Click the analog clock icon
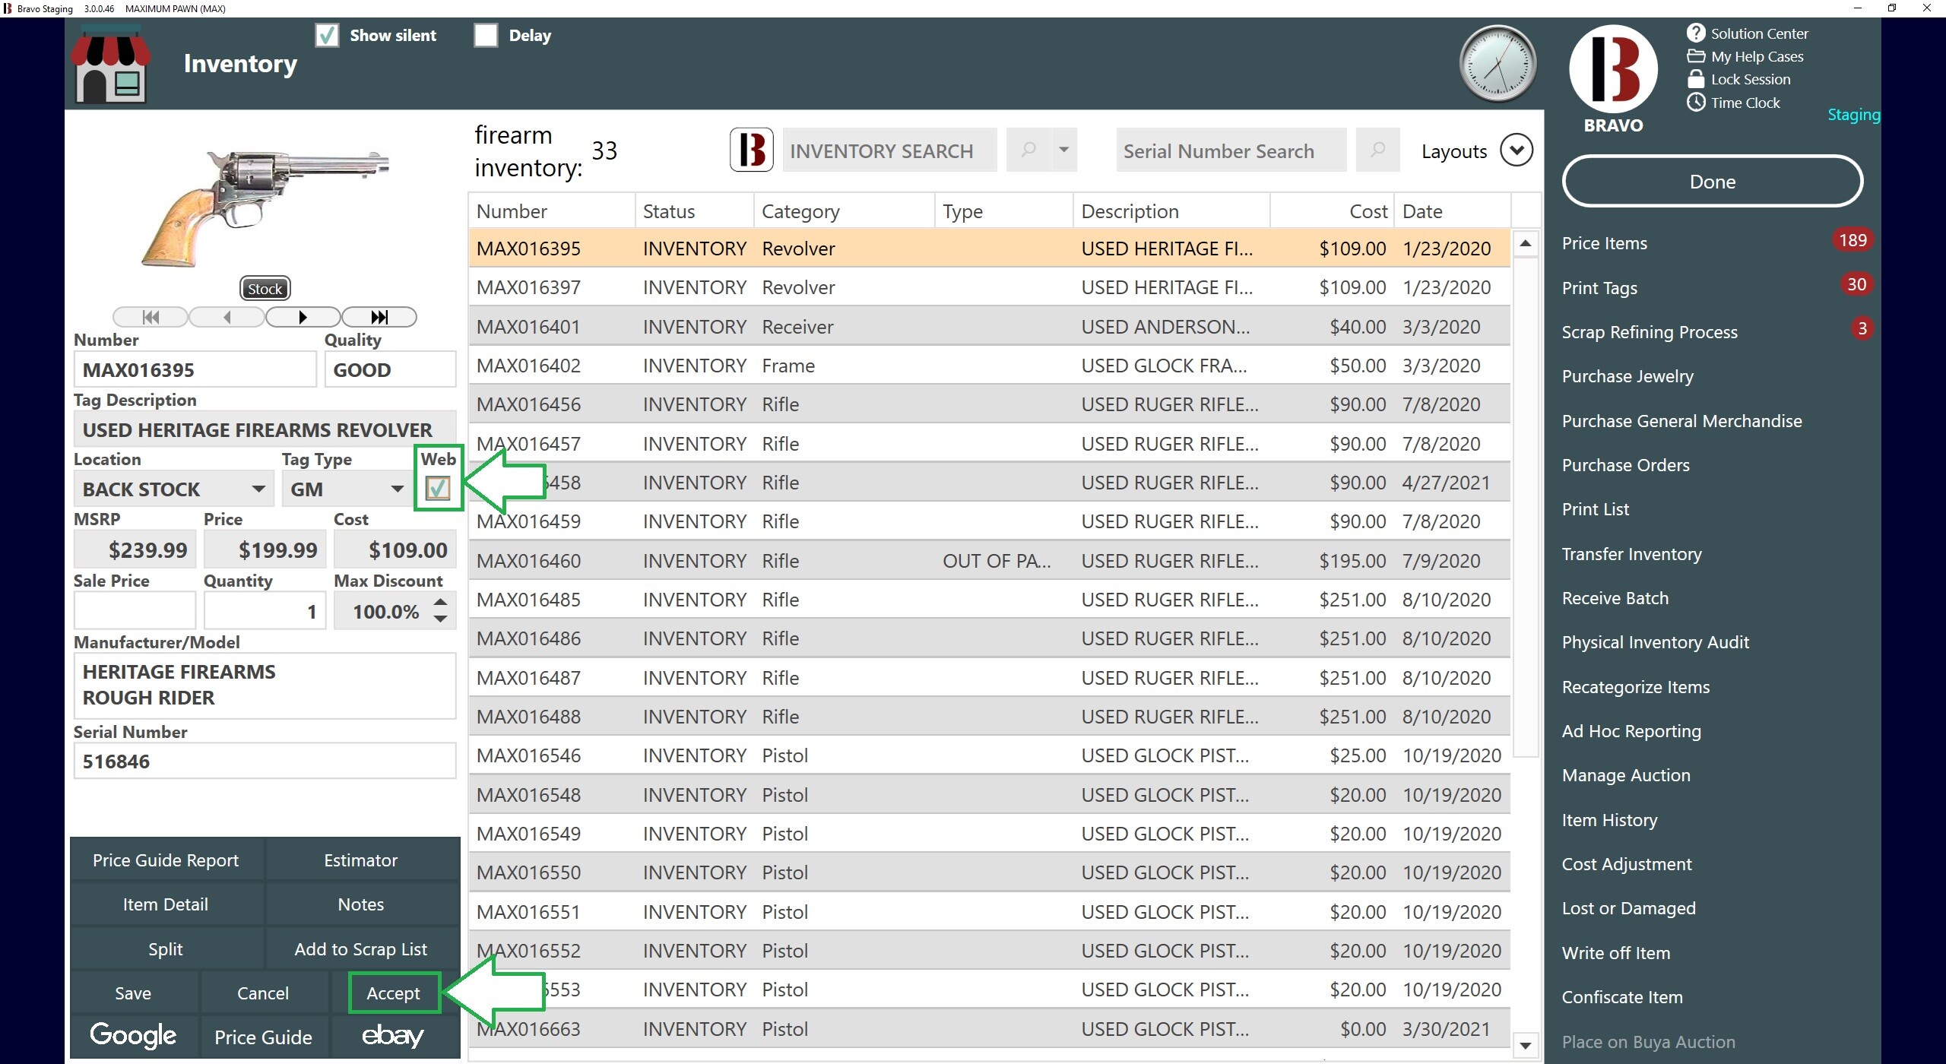 [1498, 64]
